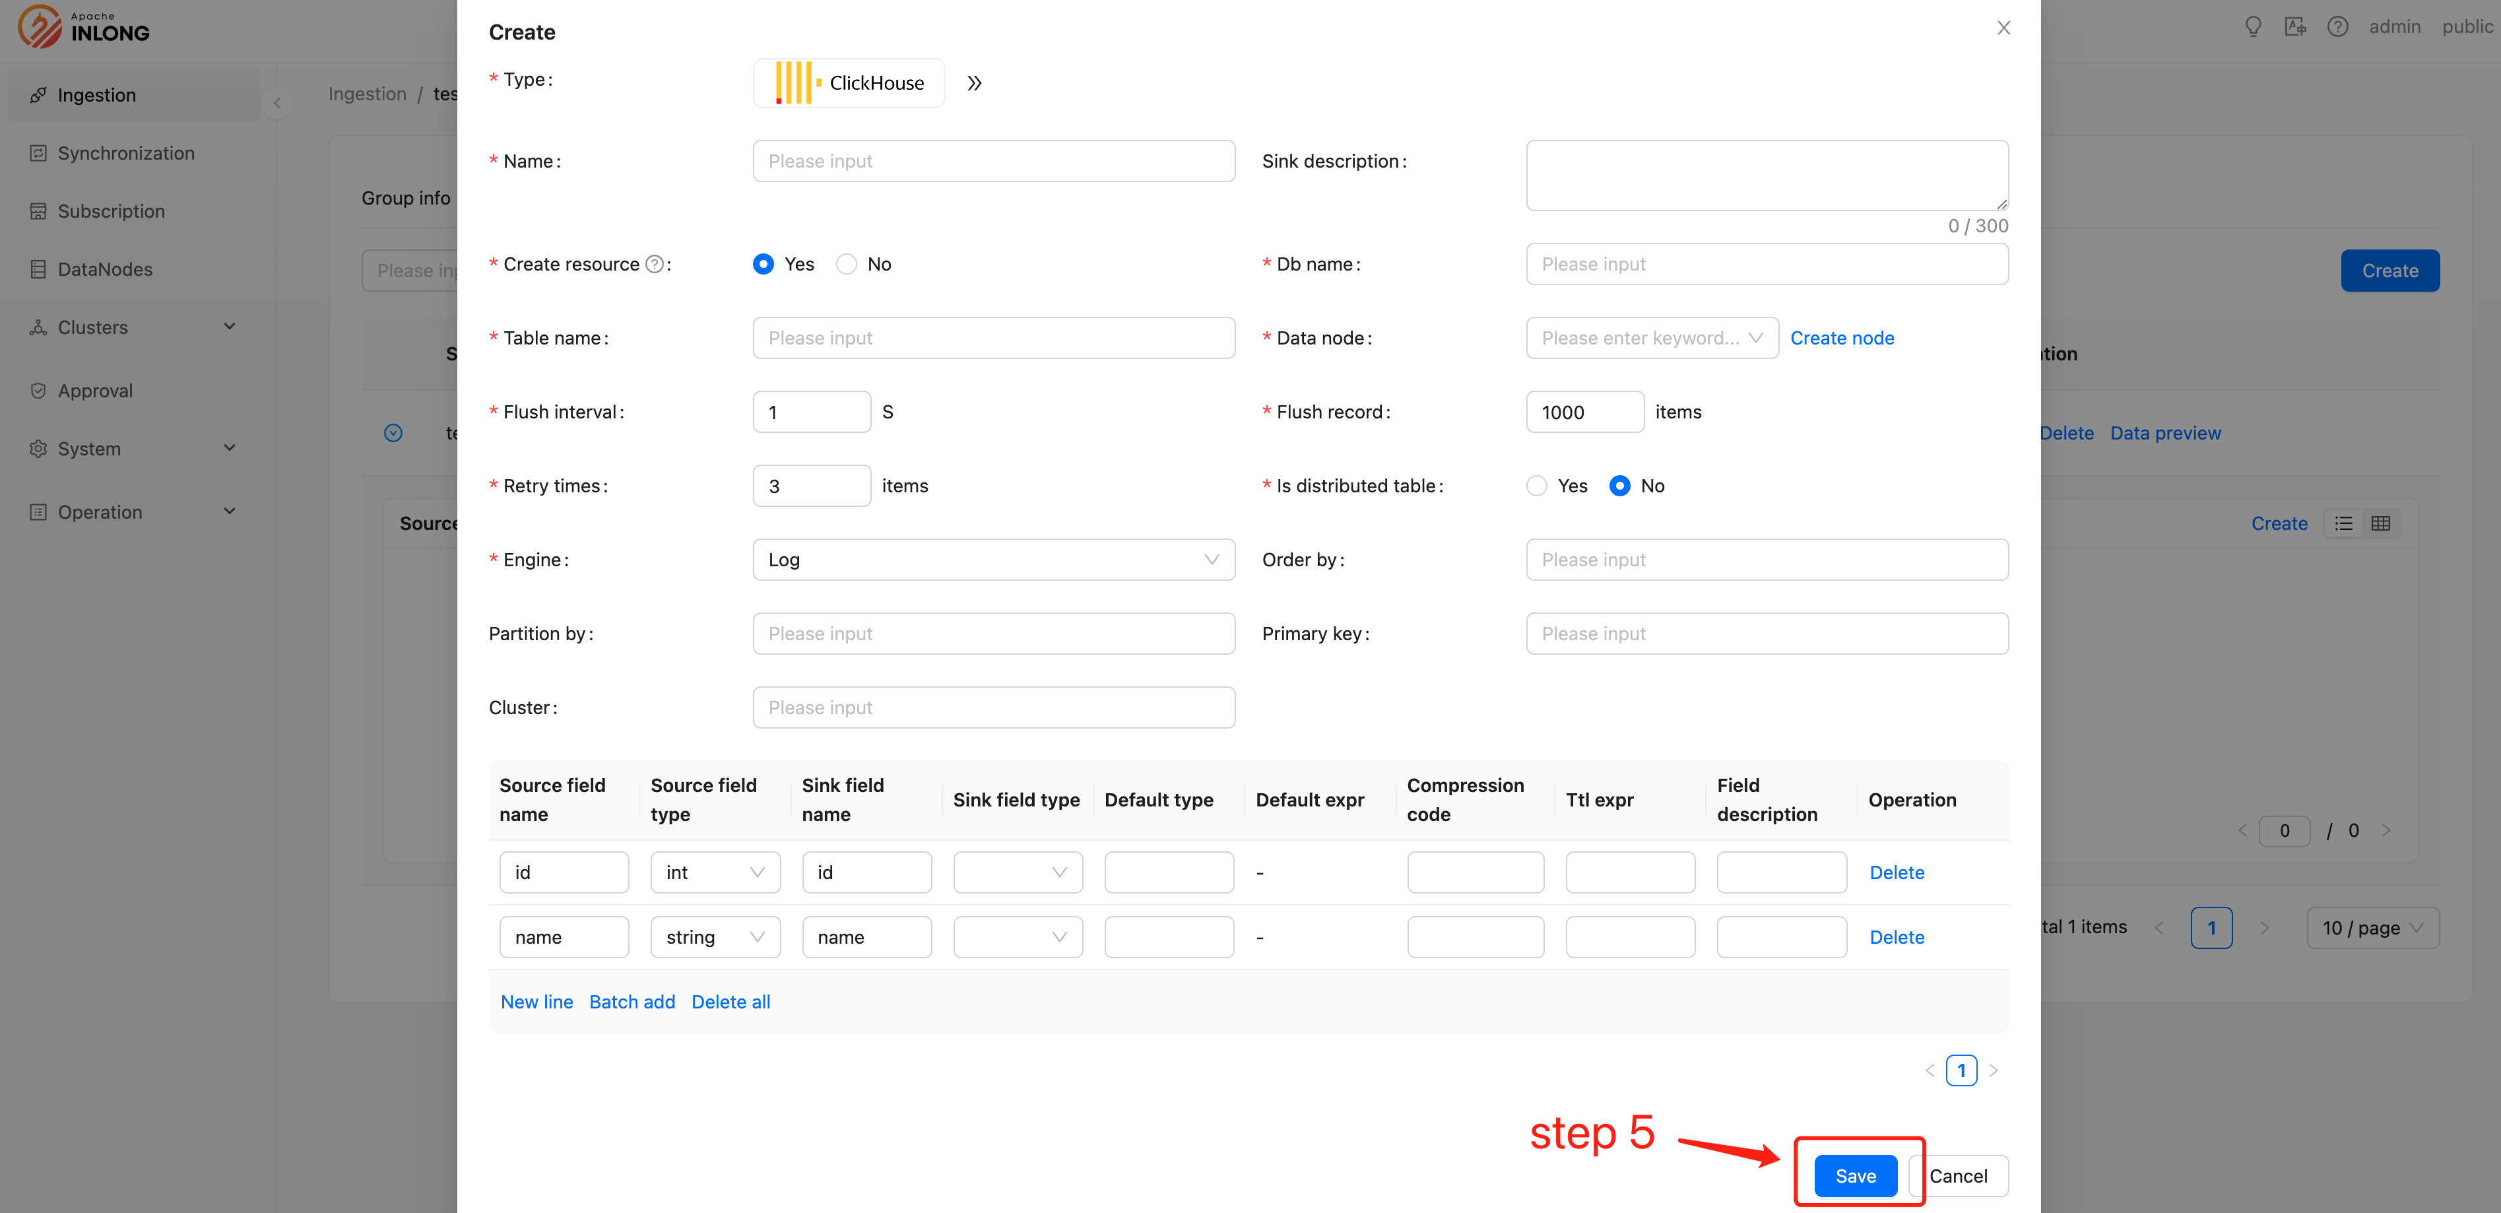The width and height of the screenshot is (2501, 1213).
Task: Go to DataNodes in the sidebar
Action: pyautogui.click(x=104, y=269)
